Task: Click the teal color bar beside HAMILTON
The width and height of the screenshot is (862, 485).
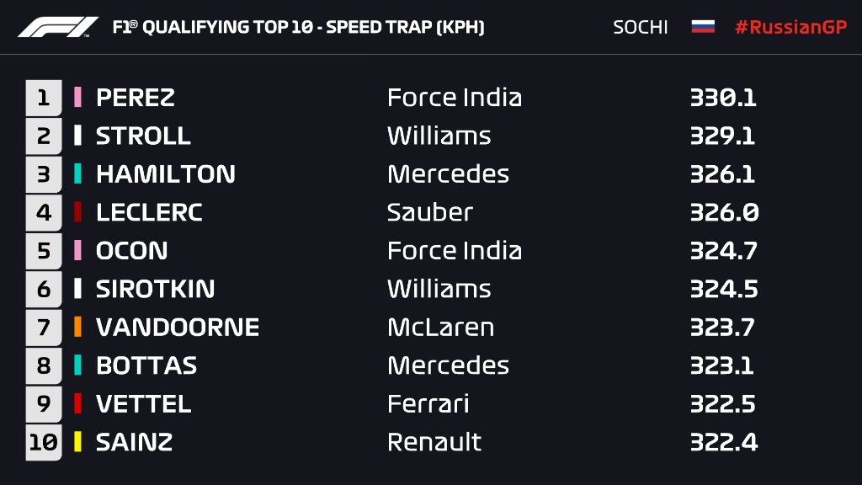Action: click(x=78, y=173)
